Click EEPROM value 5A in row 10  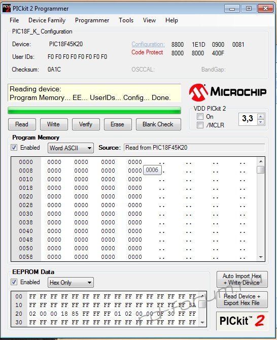[x=192, y=305]
